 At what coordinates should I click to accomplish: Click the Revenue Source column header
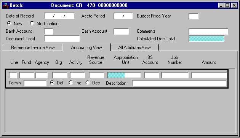tap(96, 60)
